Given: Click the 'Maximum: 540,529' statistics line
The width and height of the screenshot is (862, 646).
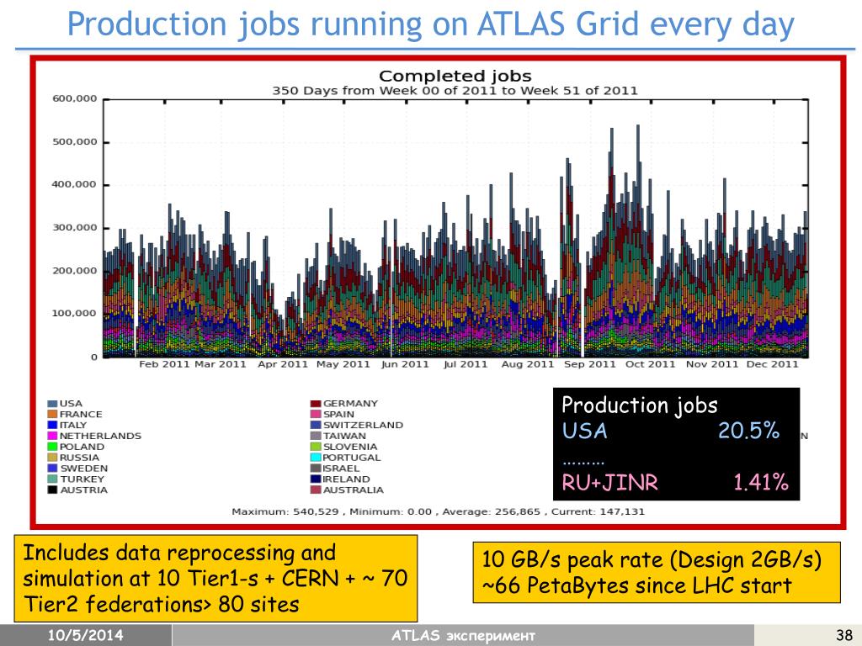Looking at the screenshot, I should pyautogui.click(x=438, y=512).
